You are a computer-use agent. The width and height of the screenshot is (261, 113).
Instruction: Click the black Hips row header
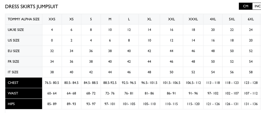click(24, 104)
